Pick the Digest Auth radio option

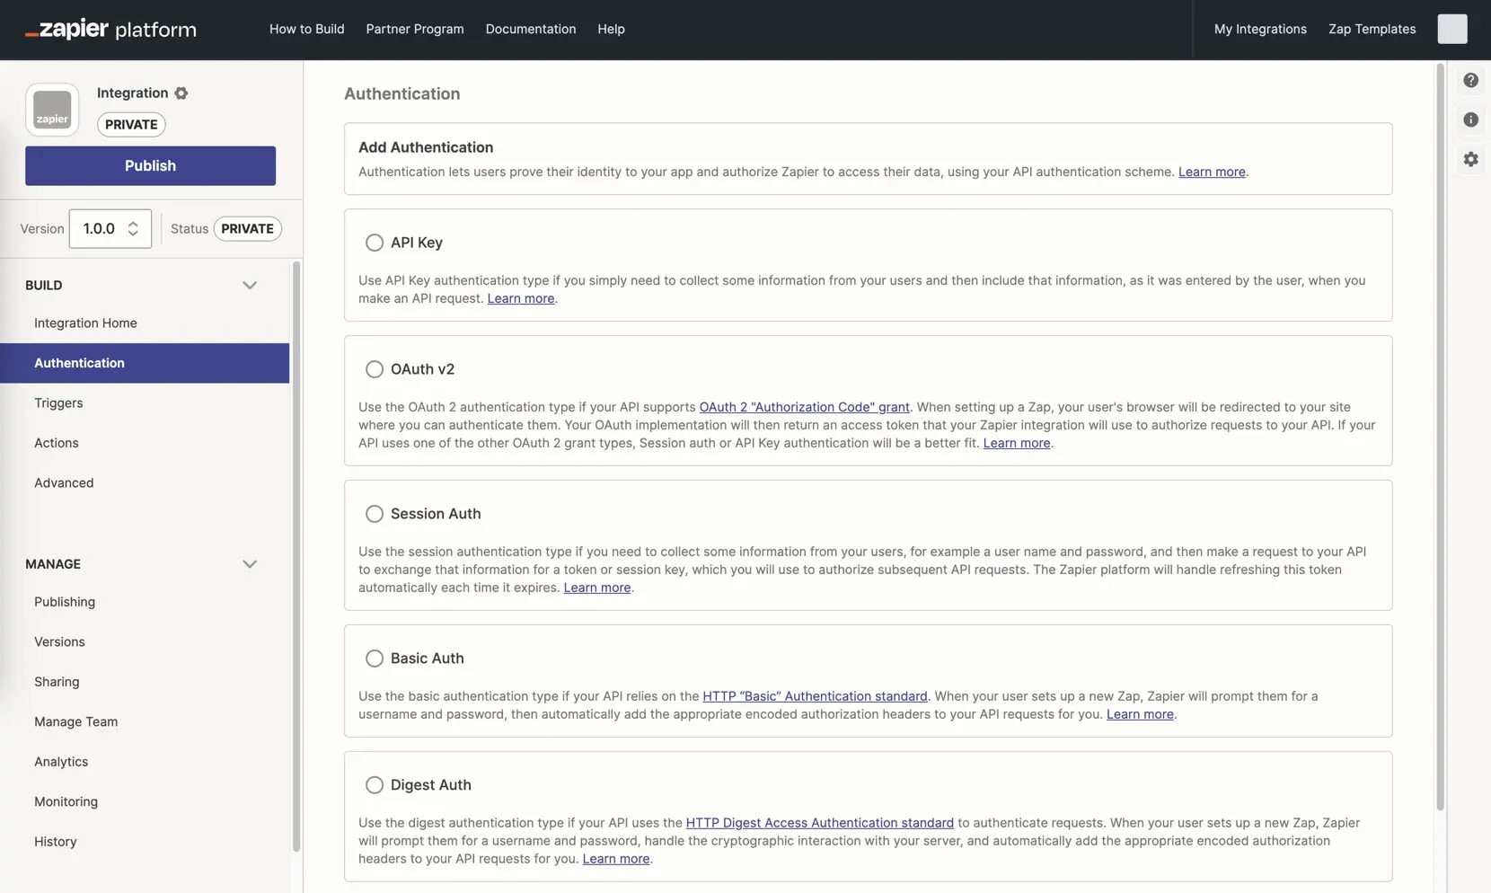pyautogui.click(x=375, y=785)
